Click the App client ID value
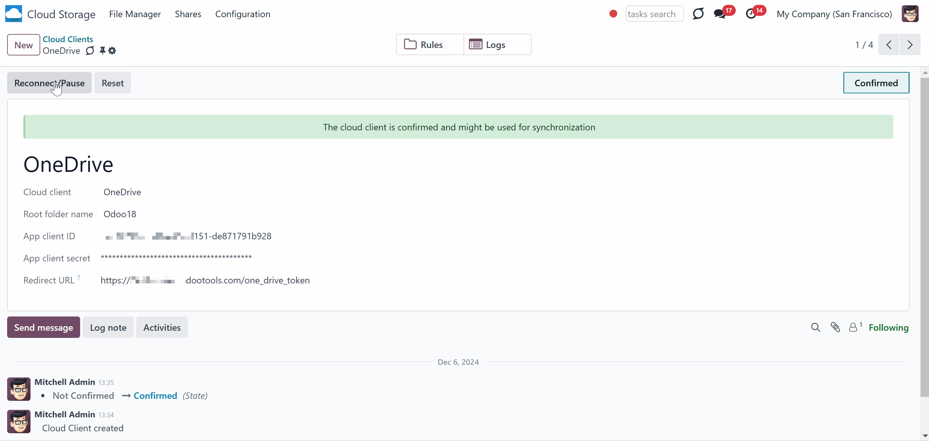This screenshot has width=929, height=441. (x=187, y=236)
